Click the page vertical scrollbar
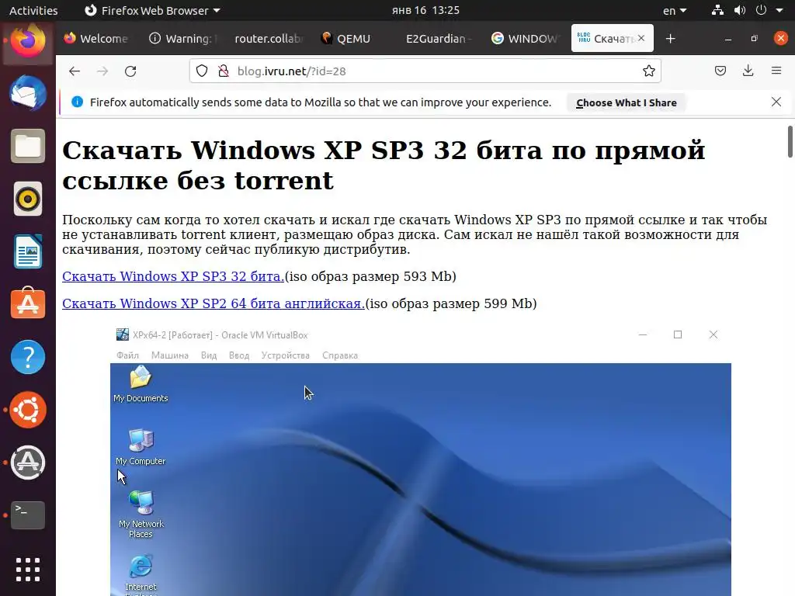Screen dimensions: 795x596 click(x=790, y=142)
